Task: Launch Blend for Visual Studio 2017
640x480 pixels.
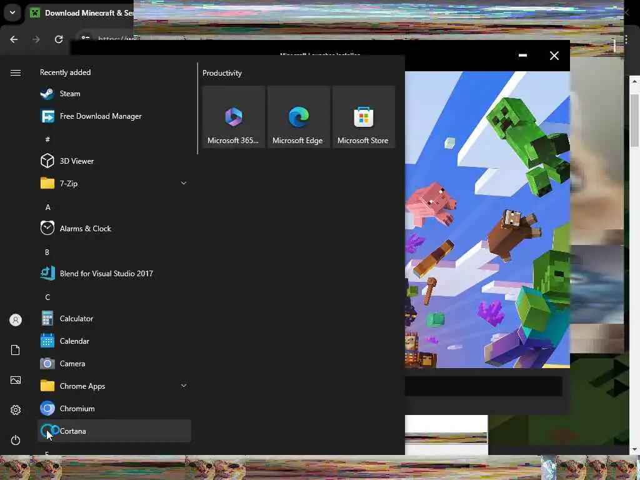Action: [114, 273]
